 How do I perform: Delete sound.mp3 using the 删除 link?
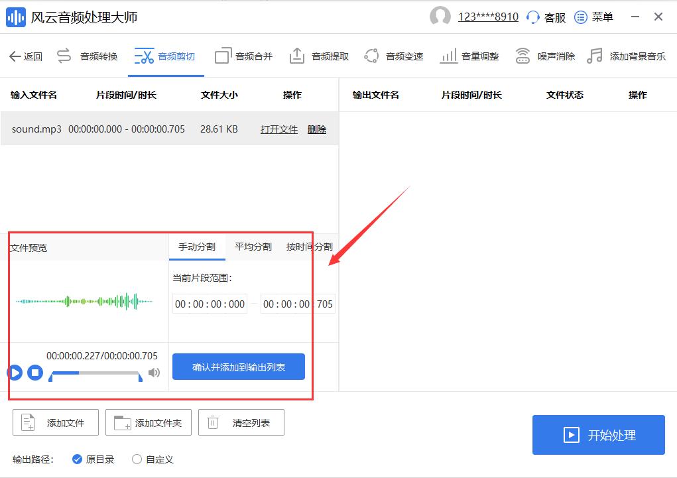pos(317,129)
